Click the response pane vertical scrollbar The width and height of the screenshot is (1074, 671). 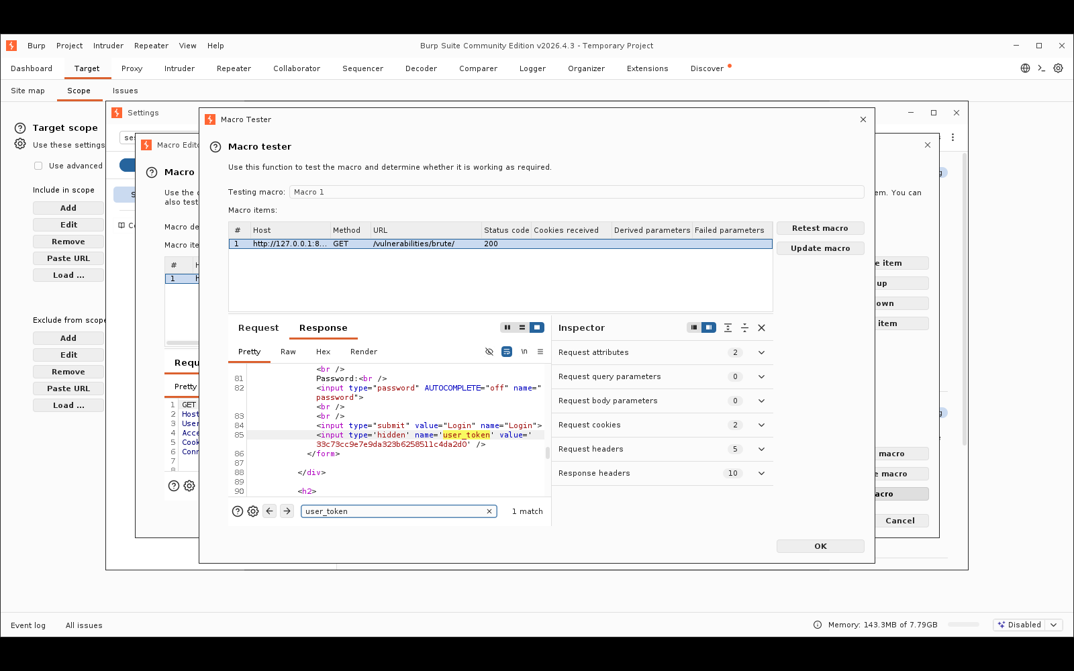(548, 453)
